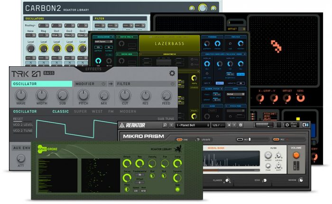The width and height of the screenshot is (332, 204).
Task: Expand the Lazerbass Multi Square oscillator dropdown
Action: click(104, 41)
